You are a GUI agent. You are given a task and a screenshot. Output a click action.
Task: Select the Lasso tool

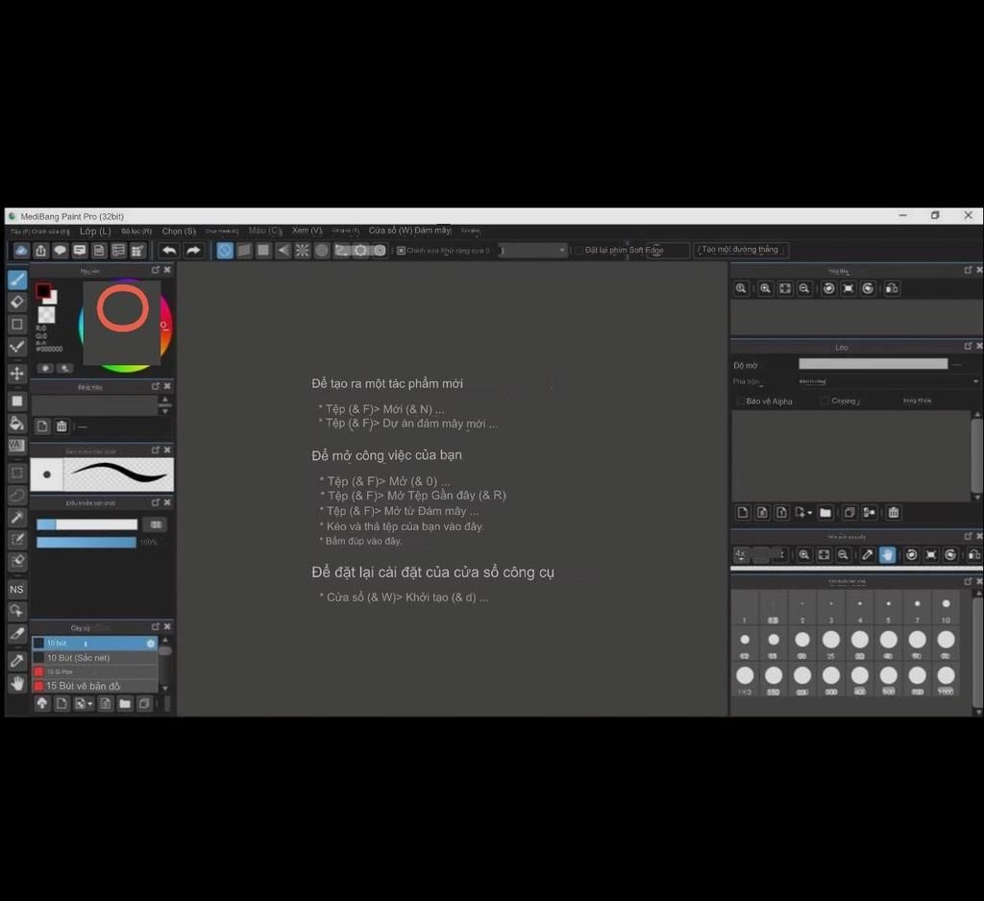(x=17, y=495)
